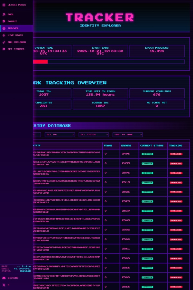Click the Tracking Overview section heading
Viewport: 193px width, 290px height.
tap(70, 83)
